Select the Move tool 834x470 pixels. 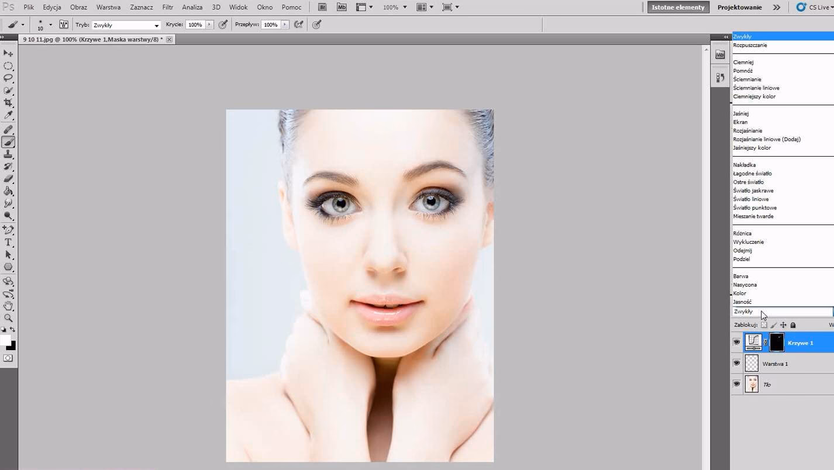(x=8, y=53)
